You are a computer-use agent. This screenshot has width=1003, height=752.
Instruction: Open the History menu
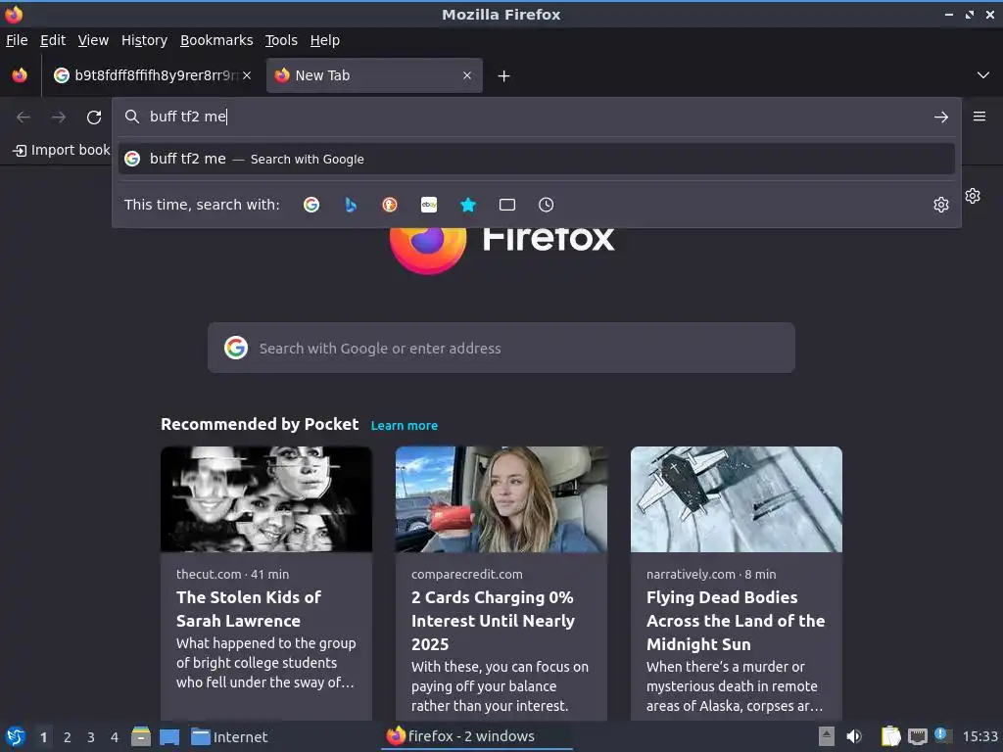click(145, 40)
